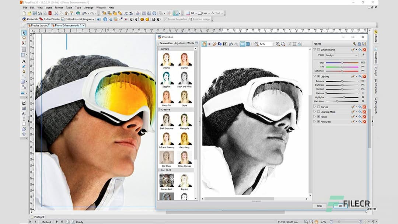398x224 pixels.
Task: Click the Temp slider handle under White Balance
Action: pyautogui.click(x=342, y=63)
